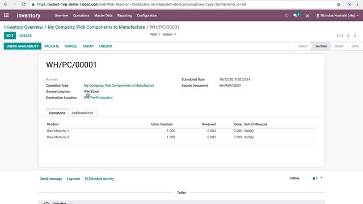Open WH/Pre-Production destination link
Screen dimensions: 363x204
coord(98,97)
